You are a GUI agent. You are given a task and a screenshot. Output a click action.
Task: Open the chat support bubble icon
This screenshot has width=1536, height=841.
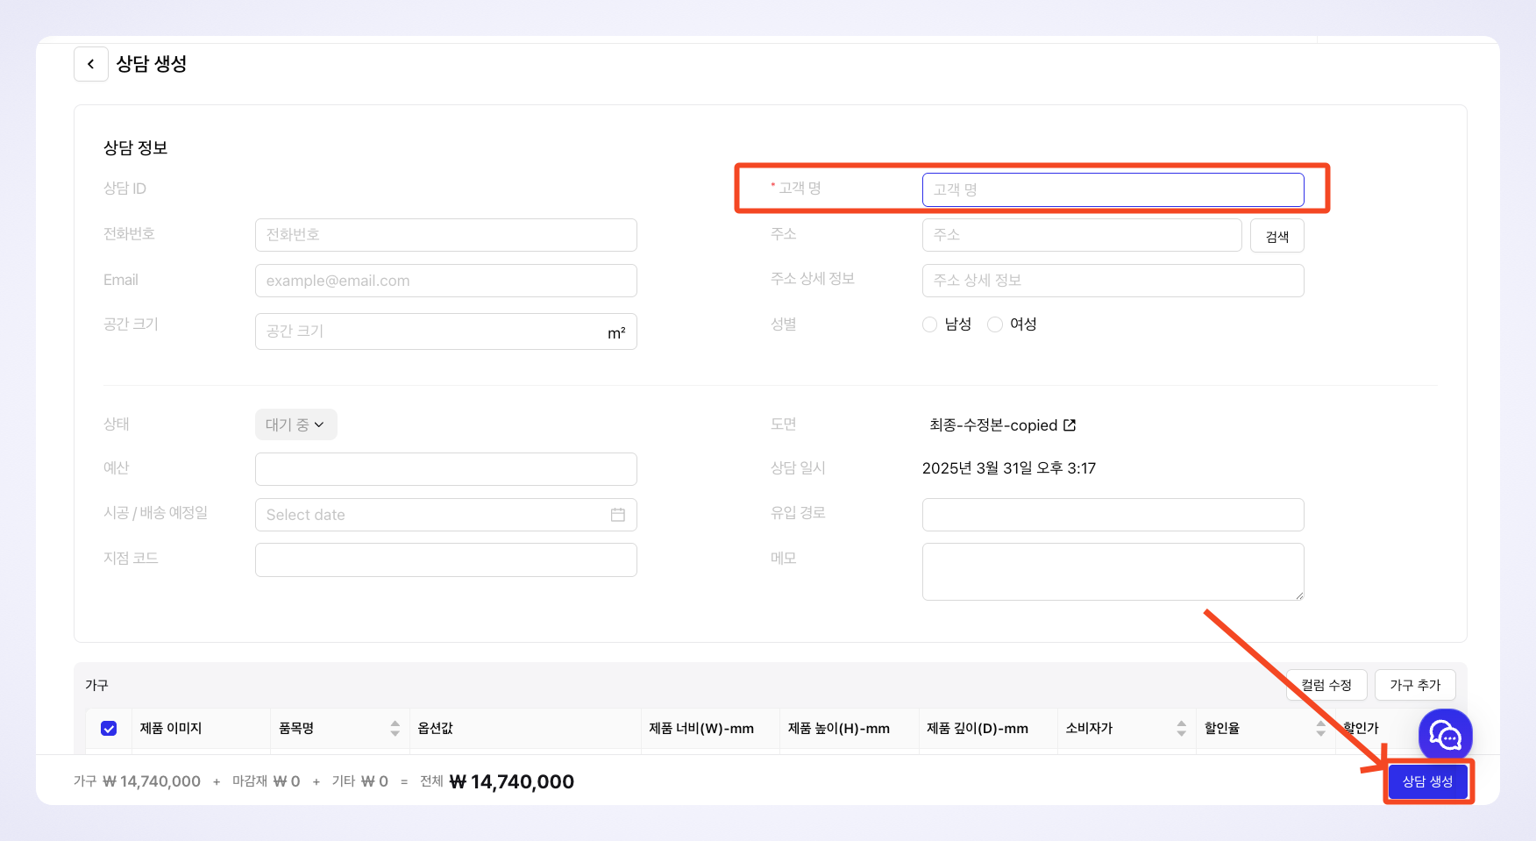coord(1445,735)
